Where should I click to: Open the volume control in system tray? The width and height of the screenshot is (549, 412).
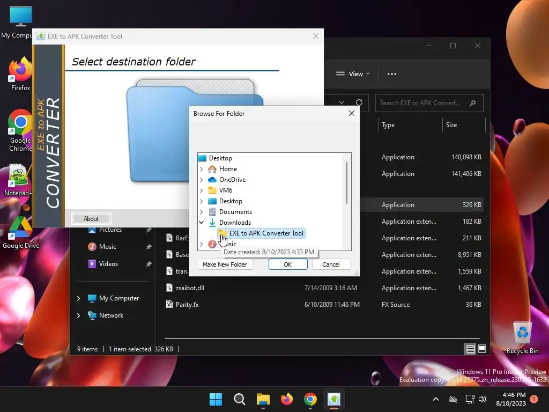pos(483,399)
